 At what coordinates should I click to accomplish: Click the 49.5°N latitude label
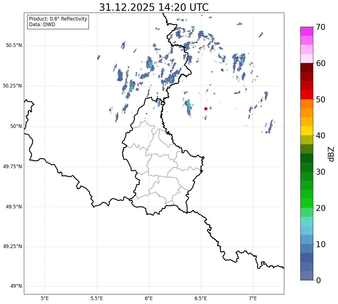click(x=13, y=207)
